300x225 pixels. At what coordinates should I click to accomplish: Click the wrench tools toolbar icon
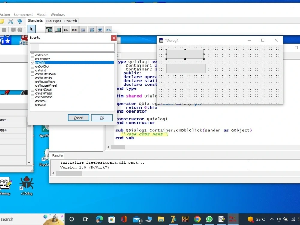[10, 21]
